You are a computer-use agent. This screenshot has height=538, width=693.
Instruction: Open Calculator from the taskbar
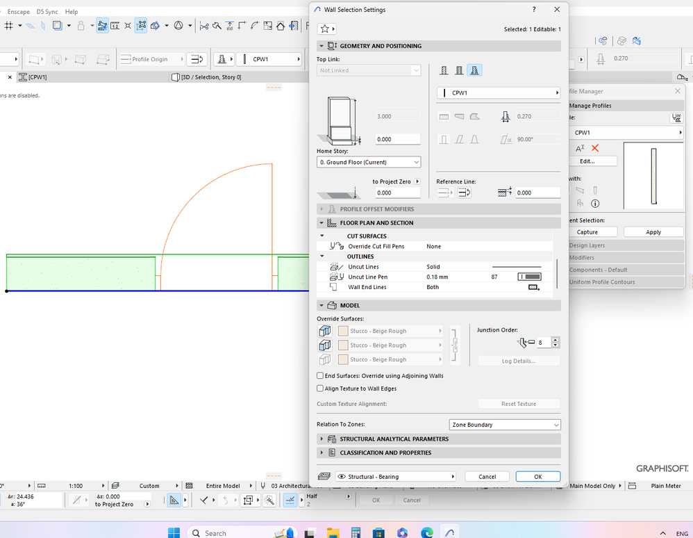click(356, 532)
